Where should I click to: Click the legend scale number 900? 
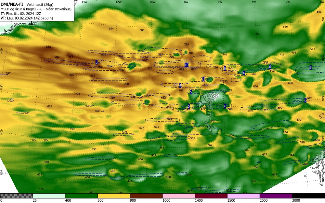point(133,200)
